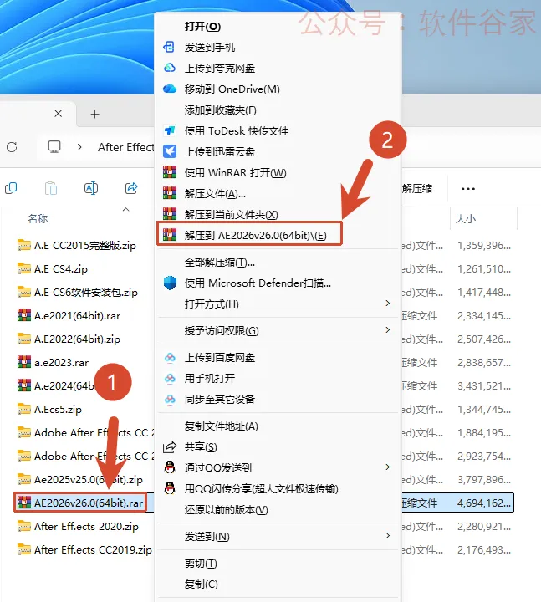Click size value 2,838,657...
This screenshot has width=541, height=602.
coord(484,362)
